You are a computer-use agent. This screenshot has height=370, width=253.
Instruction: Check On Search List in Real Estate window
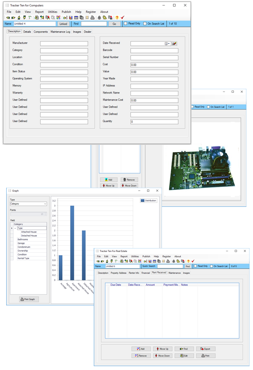pos(211,266)
